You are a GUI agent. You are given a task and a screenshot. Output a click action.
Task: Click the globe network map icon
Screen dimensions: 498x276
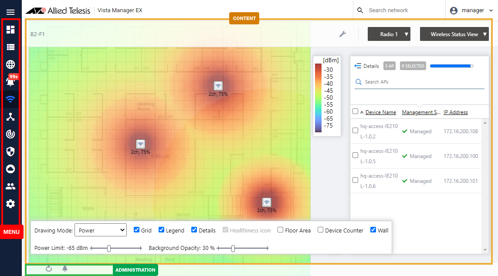(x=10, y=64)
